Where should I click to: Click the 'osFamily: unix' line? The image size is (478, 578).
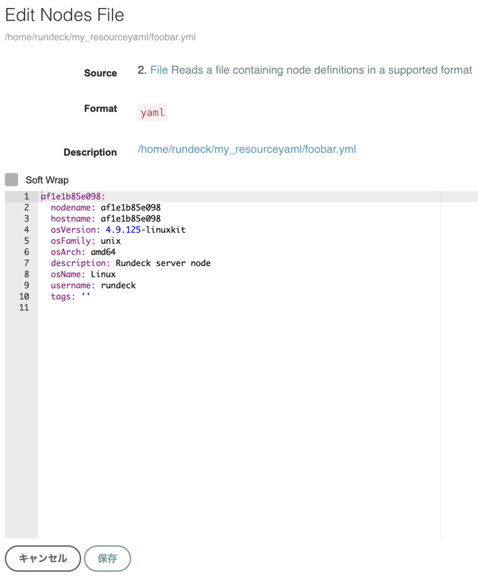click(86, 240)
